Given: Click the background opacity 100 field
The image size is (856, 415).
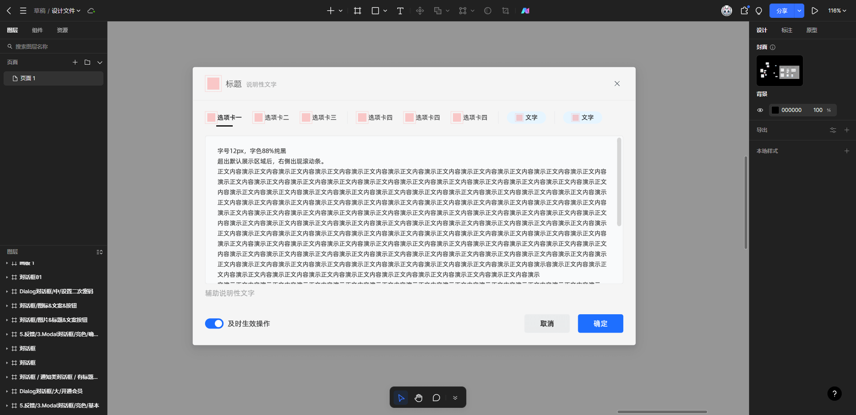Looking at the screenshot, I should coord(818,110).
